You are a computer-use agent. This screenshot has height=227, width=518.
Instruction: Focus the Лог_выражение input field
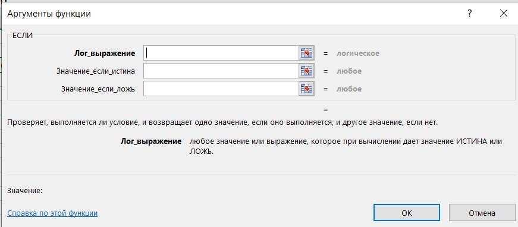[x=221, y=53]
